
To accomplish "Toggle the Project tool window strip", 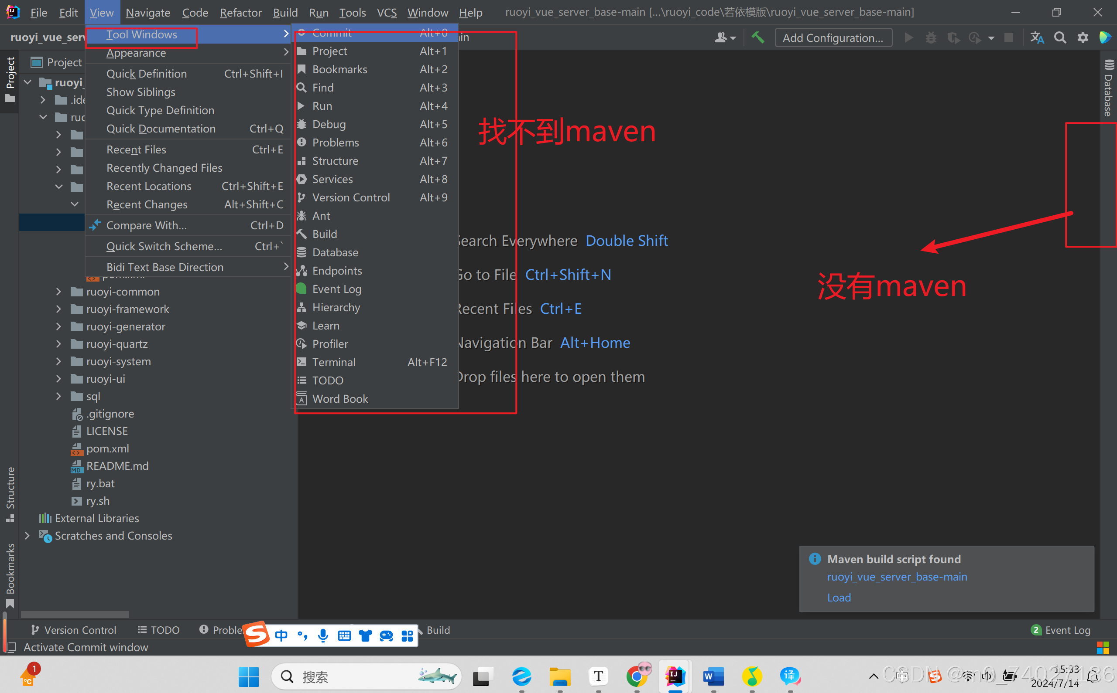I will (10, 79).
